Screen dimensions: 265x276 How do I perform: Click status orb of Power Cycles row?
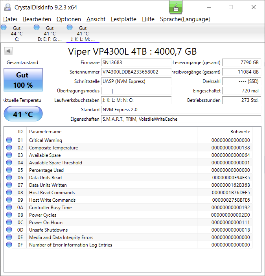coord(9,215)
